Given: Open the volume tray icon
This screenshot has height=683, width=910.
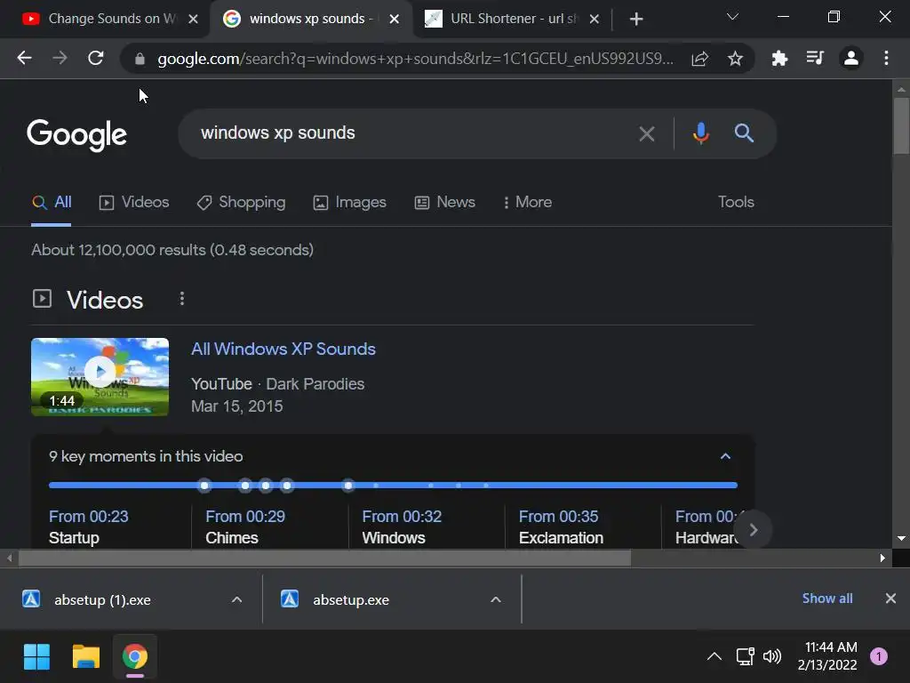Looking at the screenshot, I should (x=772, y=656).
